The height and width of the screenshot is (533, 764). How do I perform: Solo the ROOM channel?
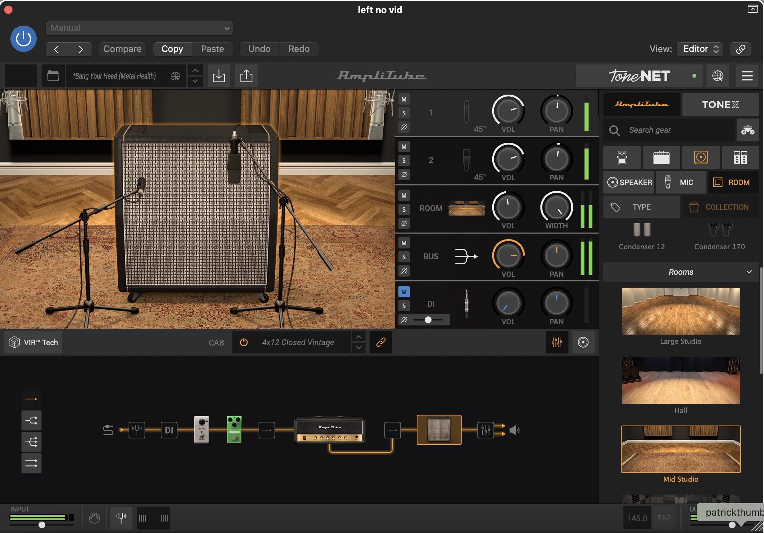pos(404,209)
